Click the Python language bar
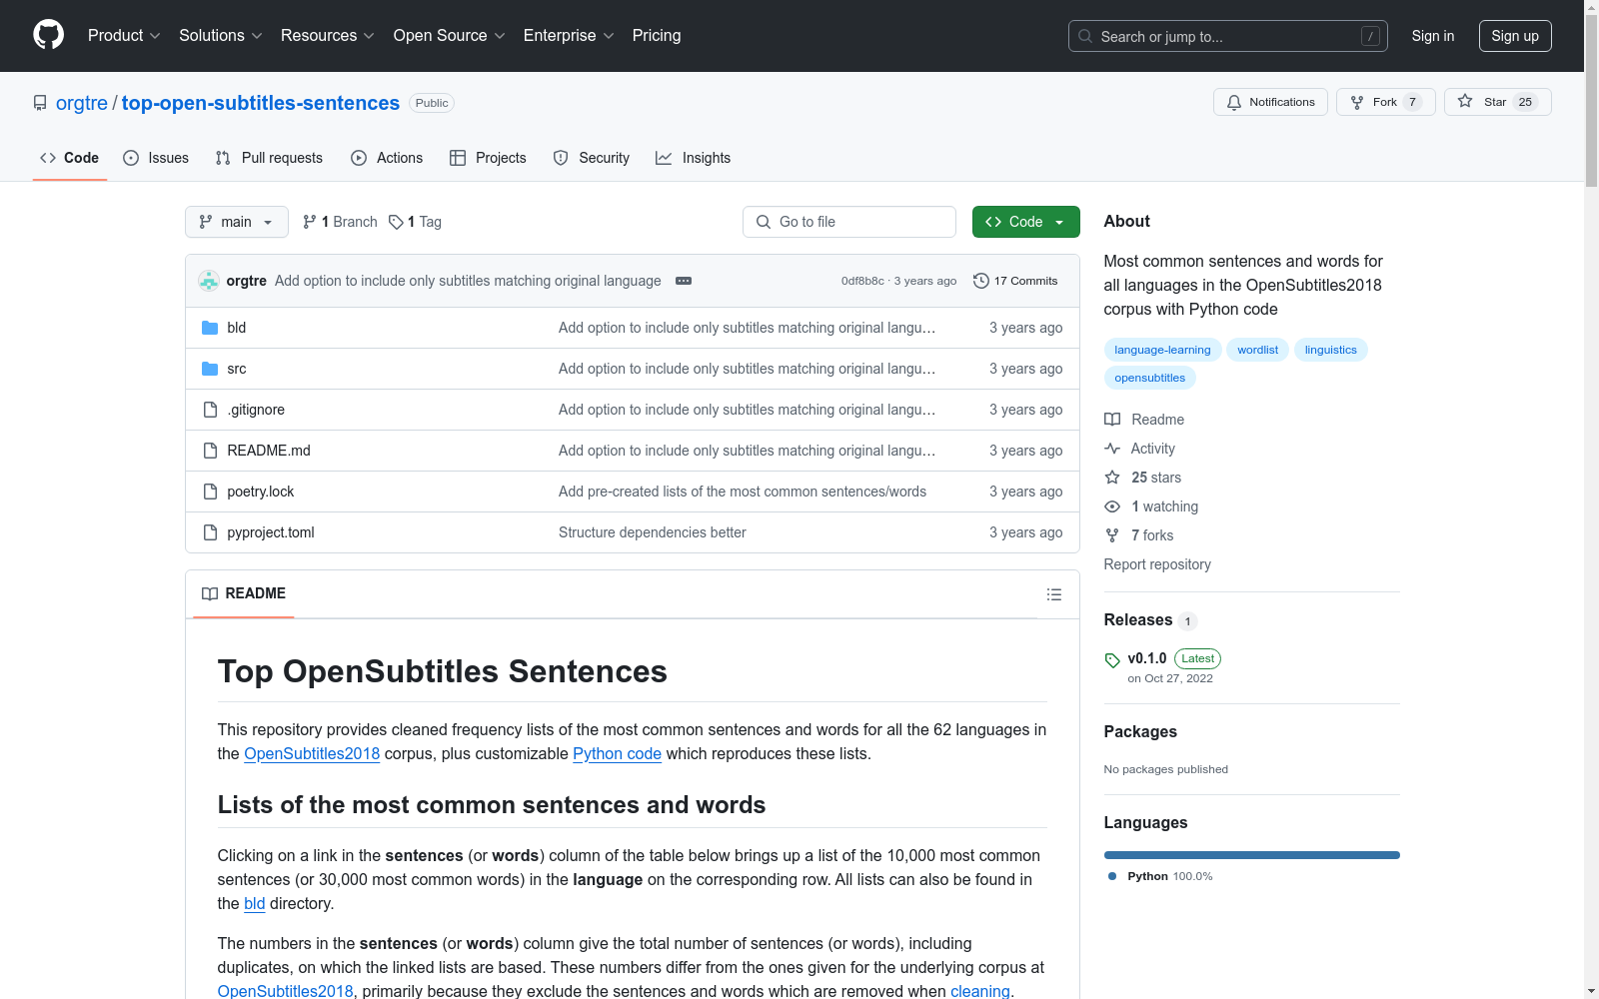 [x=1252, y=855]
